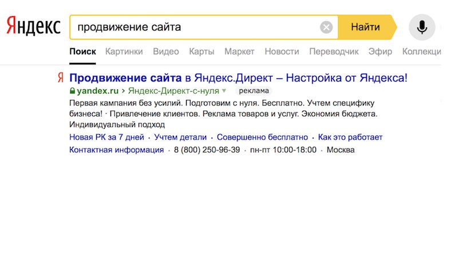Select the Эфир tab
Viewport: 458px width, 255px height.
tap(380, 51)
